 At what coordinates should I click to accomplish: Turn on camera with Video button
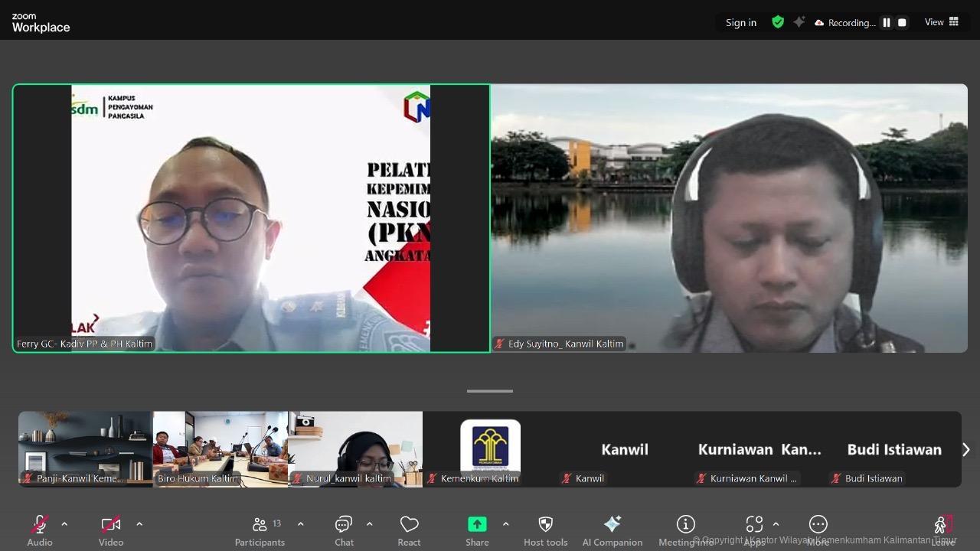(111, 524)
